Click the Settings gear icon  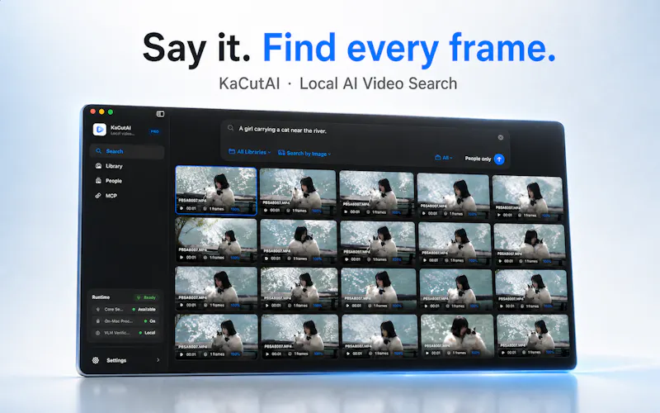pos(96,360)
